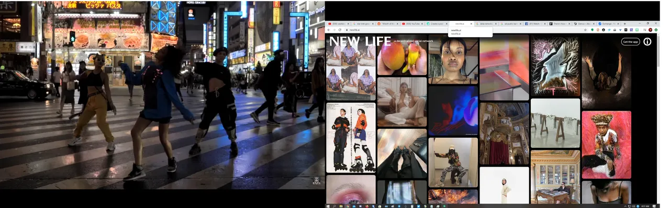Open a new browser tab with plus
The image size is (670, 208).
[x=624, y=24]
